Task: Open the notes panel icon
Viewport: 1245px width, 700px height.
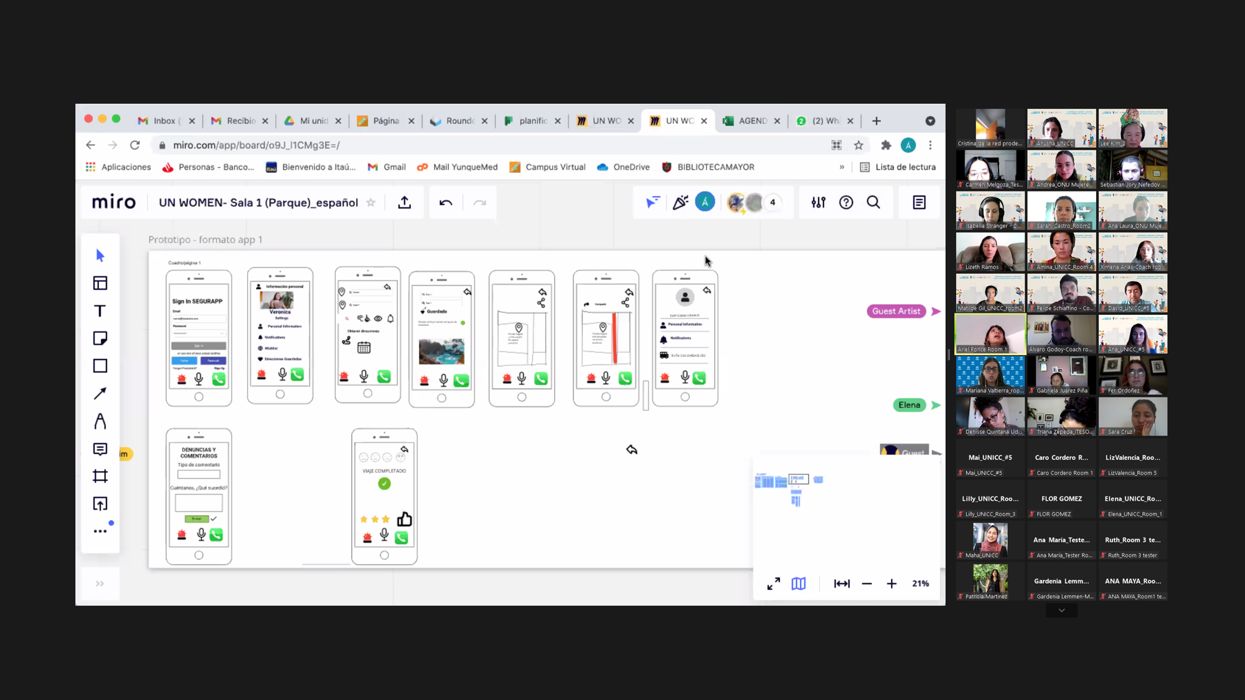Action: pyautogui.click(x=919, y=202)
